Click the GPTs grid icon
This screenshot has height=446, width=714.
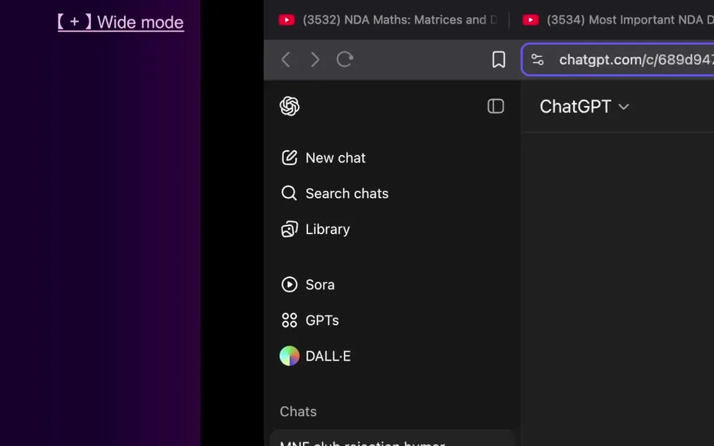pos(289,320)
